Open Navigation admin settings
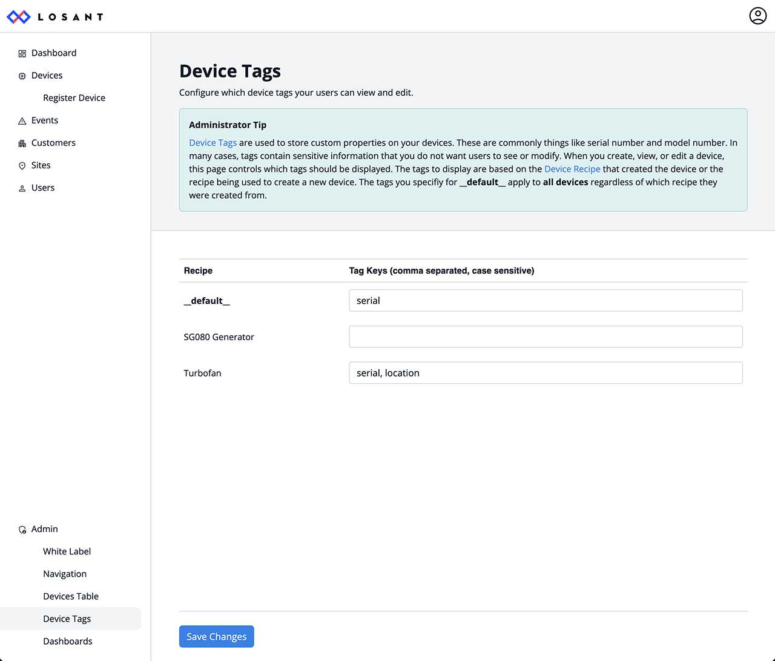Viewport: 775px width, 661px height. point(65,573)
